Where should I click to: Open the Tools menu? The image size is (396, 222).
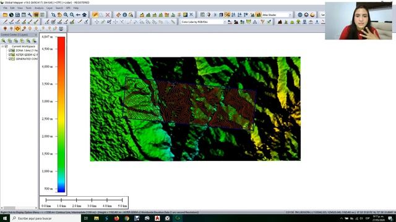[28, 8]
